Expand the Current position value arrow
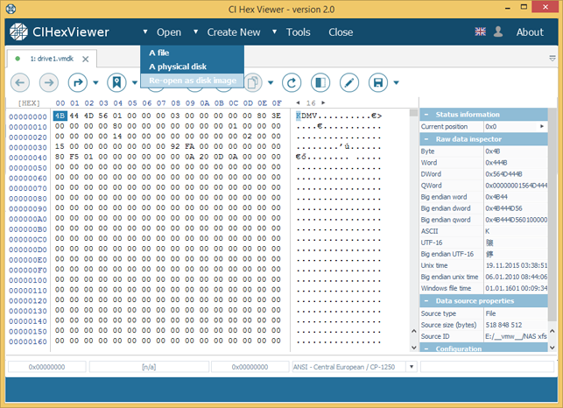Screen dimensions: 563x408 (542, 126)
